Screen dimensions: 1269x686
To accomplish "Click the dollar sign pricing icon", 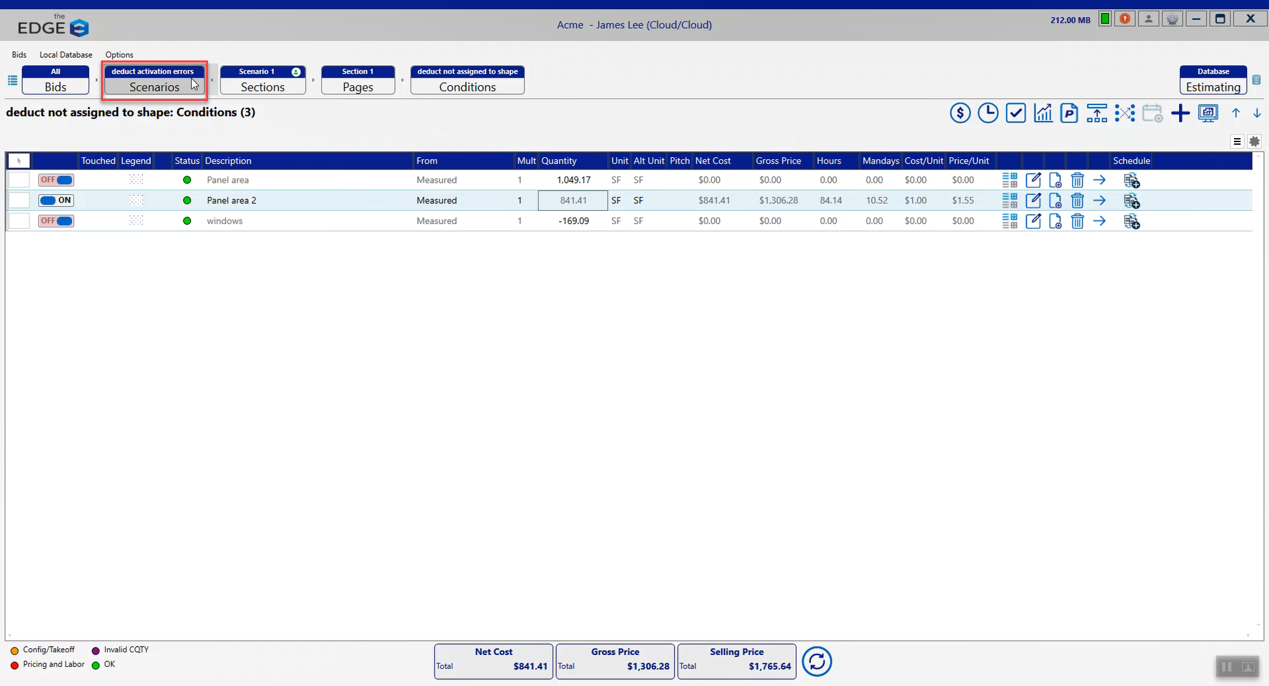I will click(960, 113).
